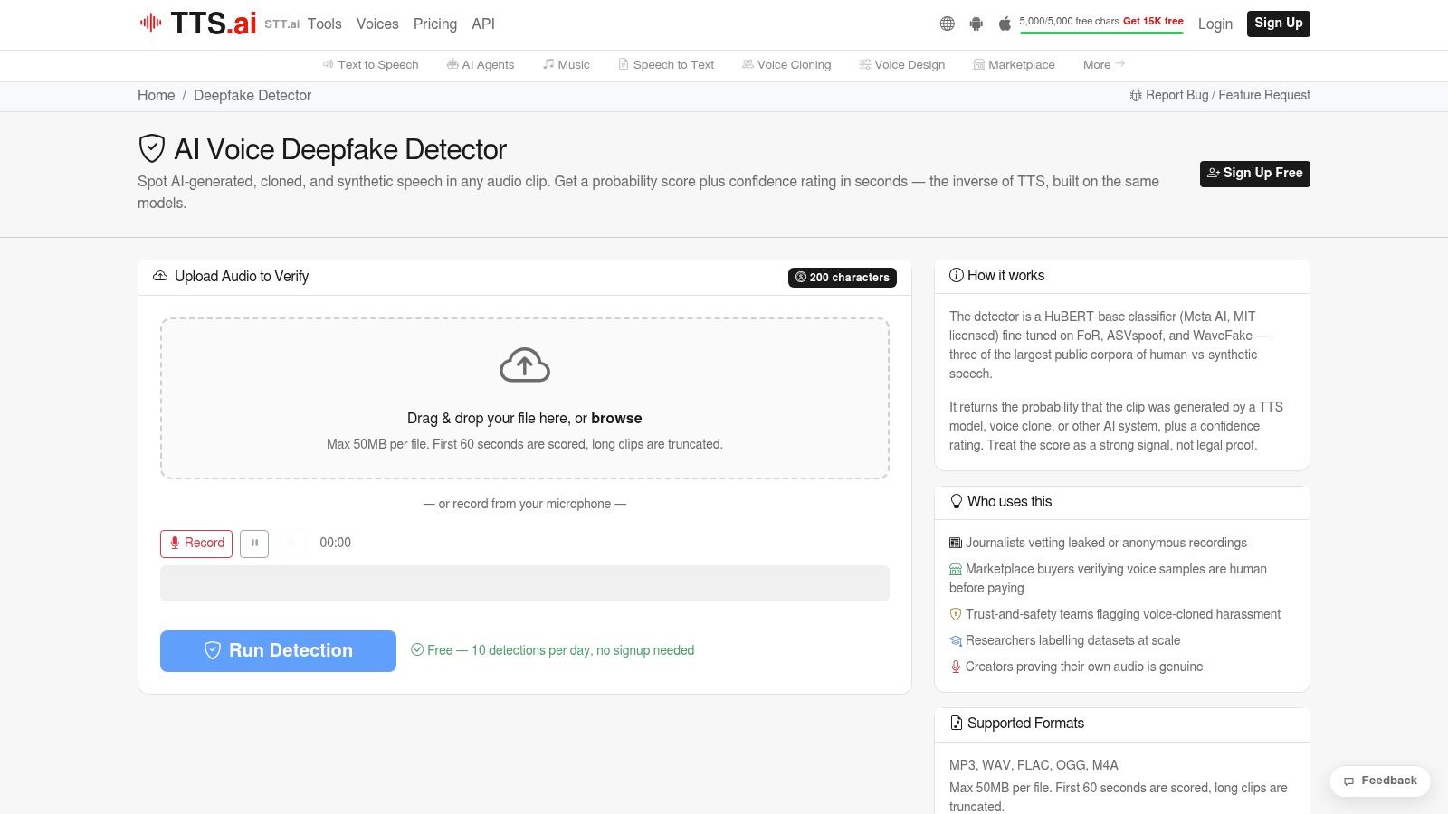Click 'Journalists vetting leaked or anonymous recordings'
Image resolution: width=1448 pixels, height=814 pixels.
pyautogui.click(x=1106, y=543)
